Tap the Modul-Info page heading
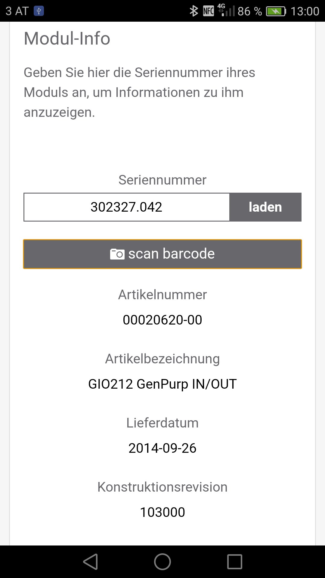 tap(67, 39)
